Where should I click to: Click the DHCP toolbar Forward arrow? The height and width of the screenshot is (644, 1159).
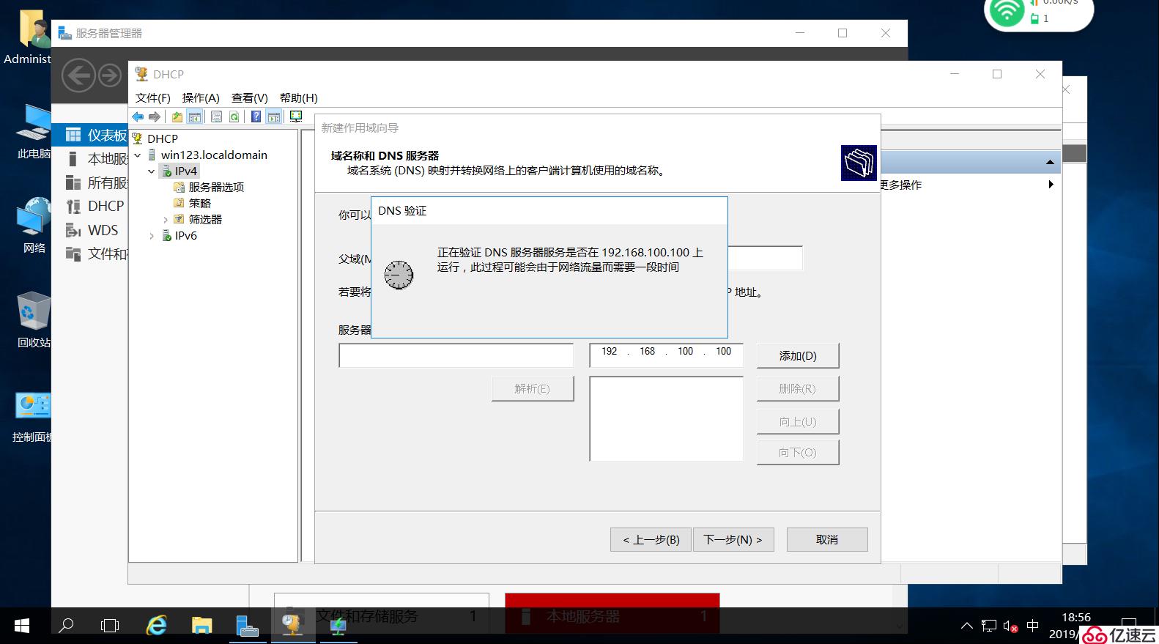[x=155, y=116]
